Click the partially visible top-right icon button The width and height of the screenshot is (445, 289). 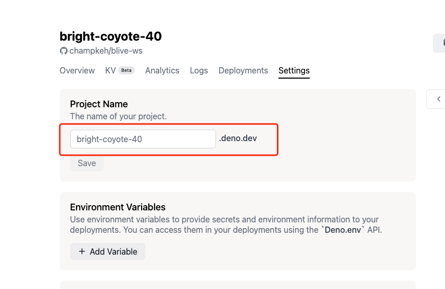pos(440,43)
